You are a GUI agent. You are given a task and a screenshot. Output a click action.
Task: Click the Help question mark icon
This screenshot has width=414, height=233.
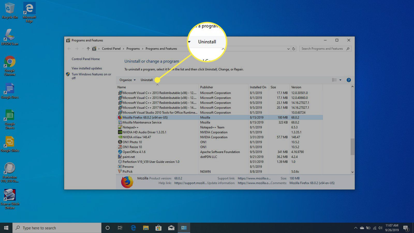(349, 80)
